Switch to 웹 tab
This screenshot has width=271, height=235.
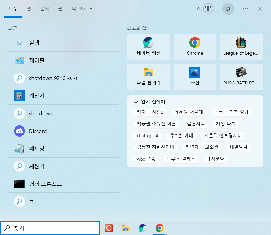(60, 9)
